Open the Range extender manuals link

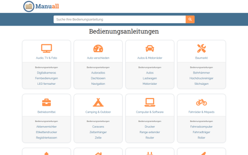pos(150,132)
